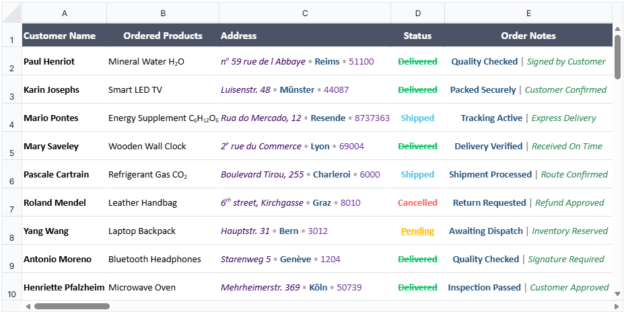The image size is (624, 314).
Task: Click the Cancelled status cell
Action: pyautogui.click(x=417, y=202)
